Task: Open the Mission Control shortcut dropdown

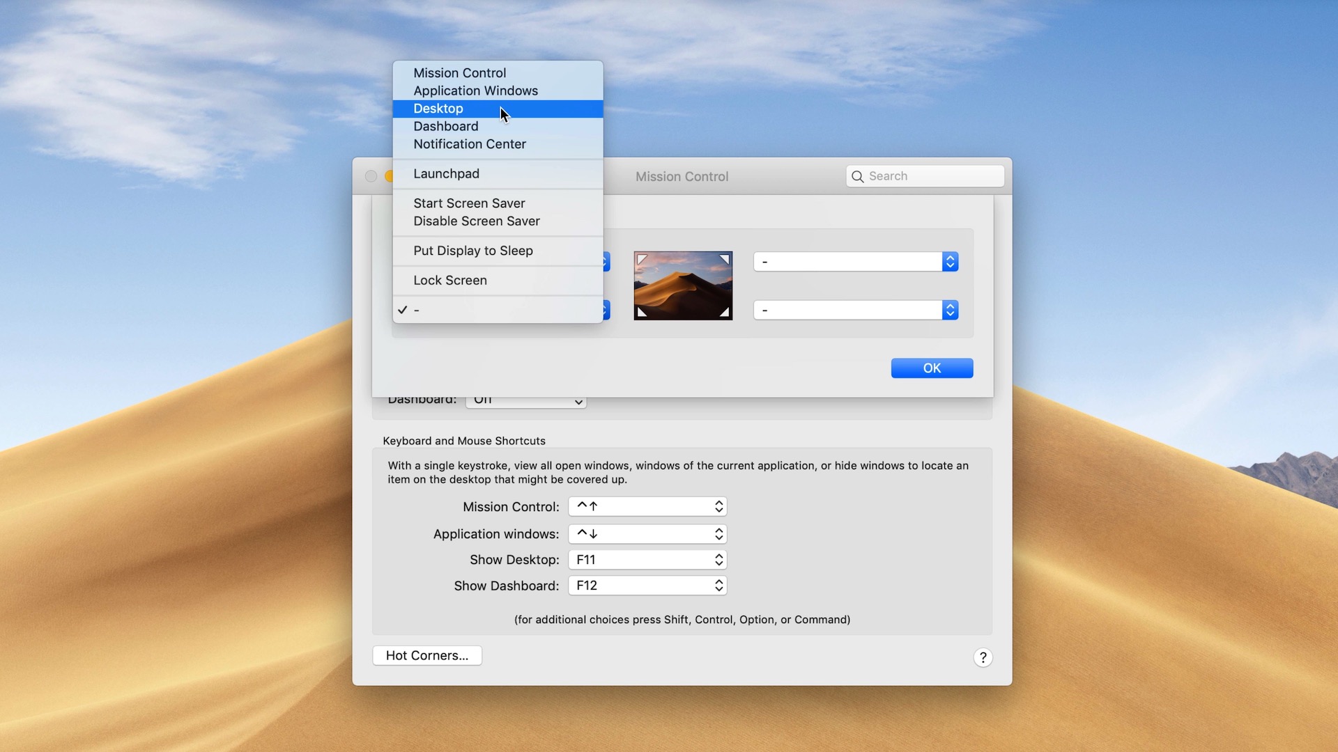Action: pyautogui.click(x=647, y=507)
